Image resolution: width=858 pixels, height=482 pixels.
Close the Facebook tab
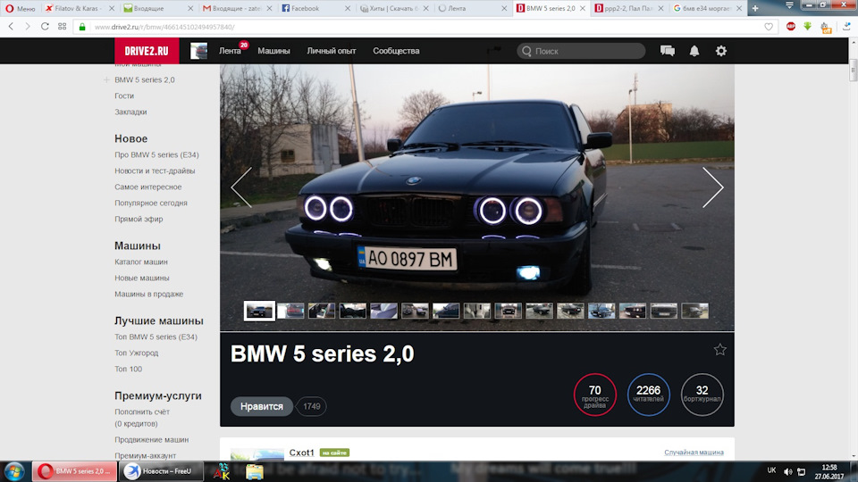[x=348, y=8]
